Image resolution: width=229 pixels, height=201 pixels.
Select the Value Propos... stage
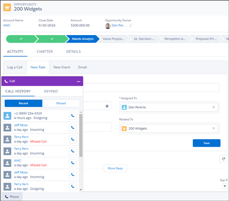(114, 39)
